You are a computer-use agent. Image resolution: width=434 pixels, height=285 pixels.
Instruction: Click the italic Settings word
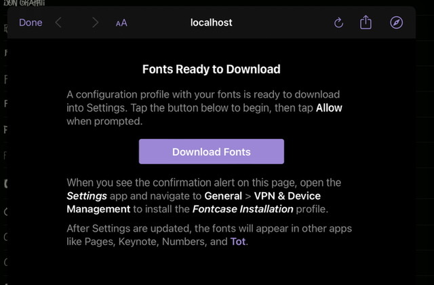point(87,196)
